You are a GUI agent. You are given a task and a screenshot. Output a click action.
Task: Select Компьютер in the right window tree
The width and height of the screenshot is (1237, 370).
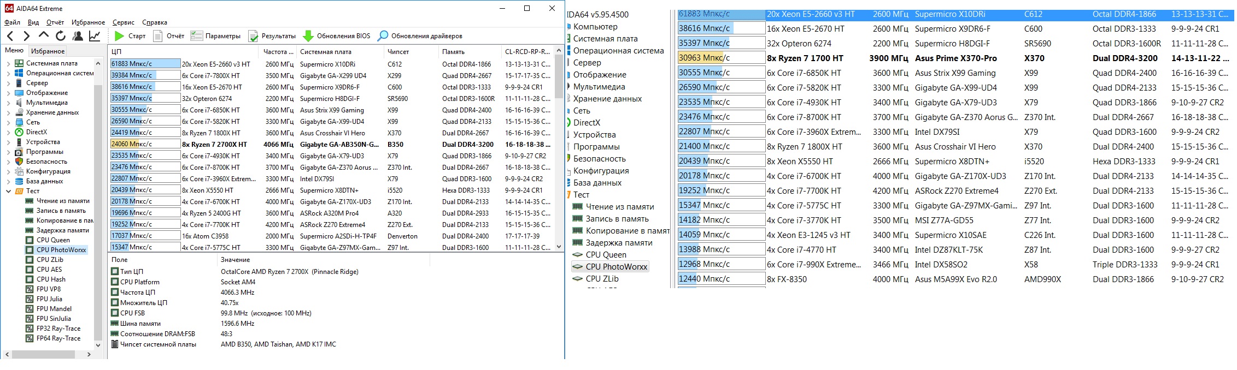click(x=595, y=27)
